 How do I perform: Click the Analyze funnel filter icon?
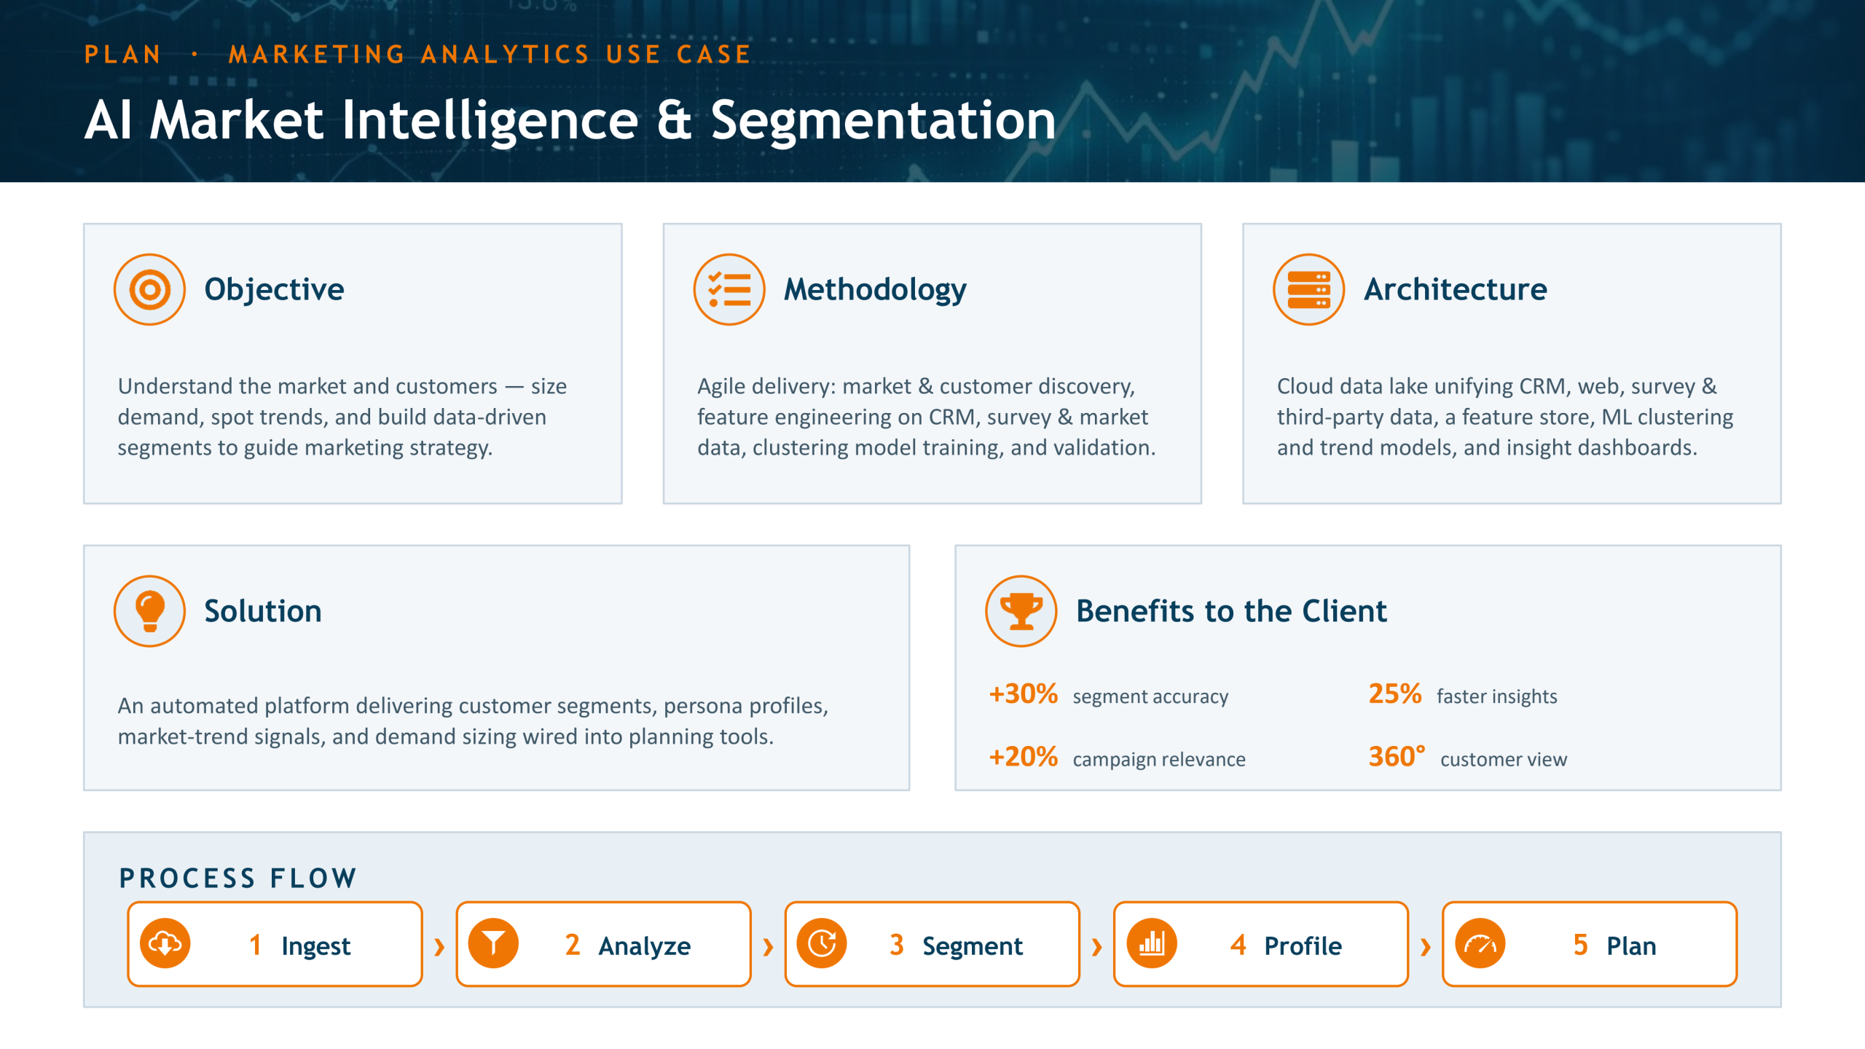pyautogui.click(x=494, y=943)
